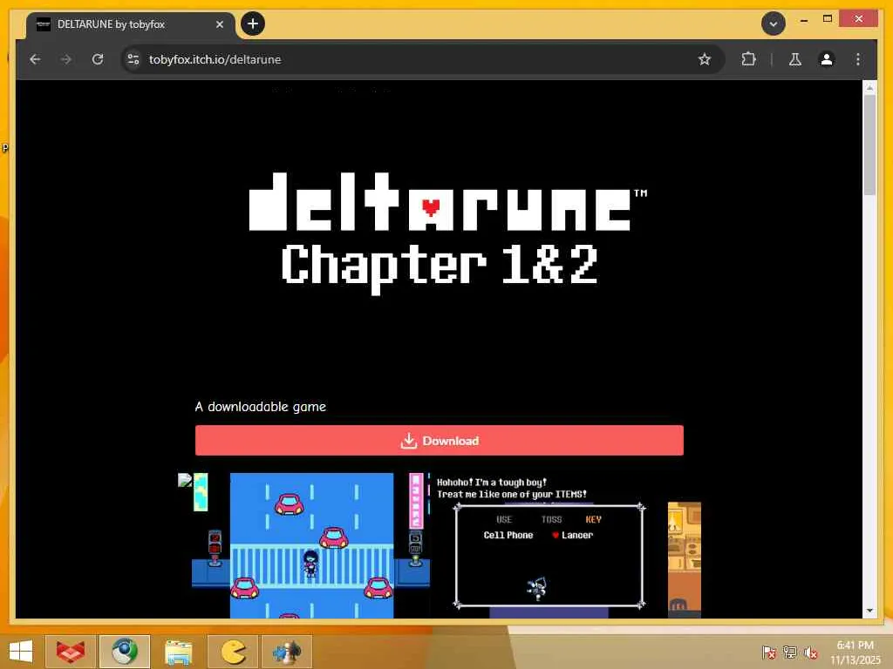Screen dimensions: 893x669
Task: Switch to the Chromium browser taskbar icon
Action: coord(125,652)
